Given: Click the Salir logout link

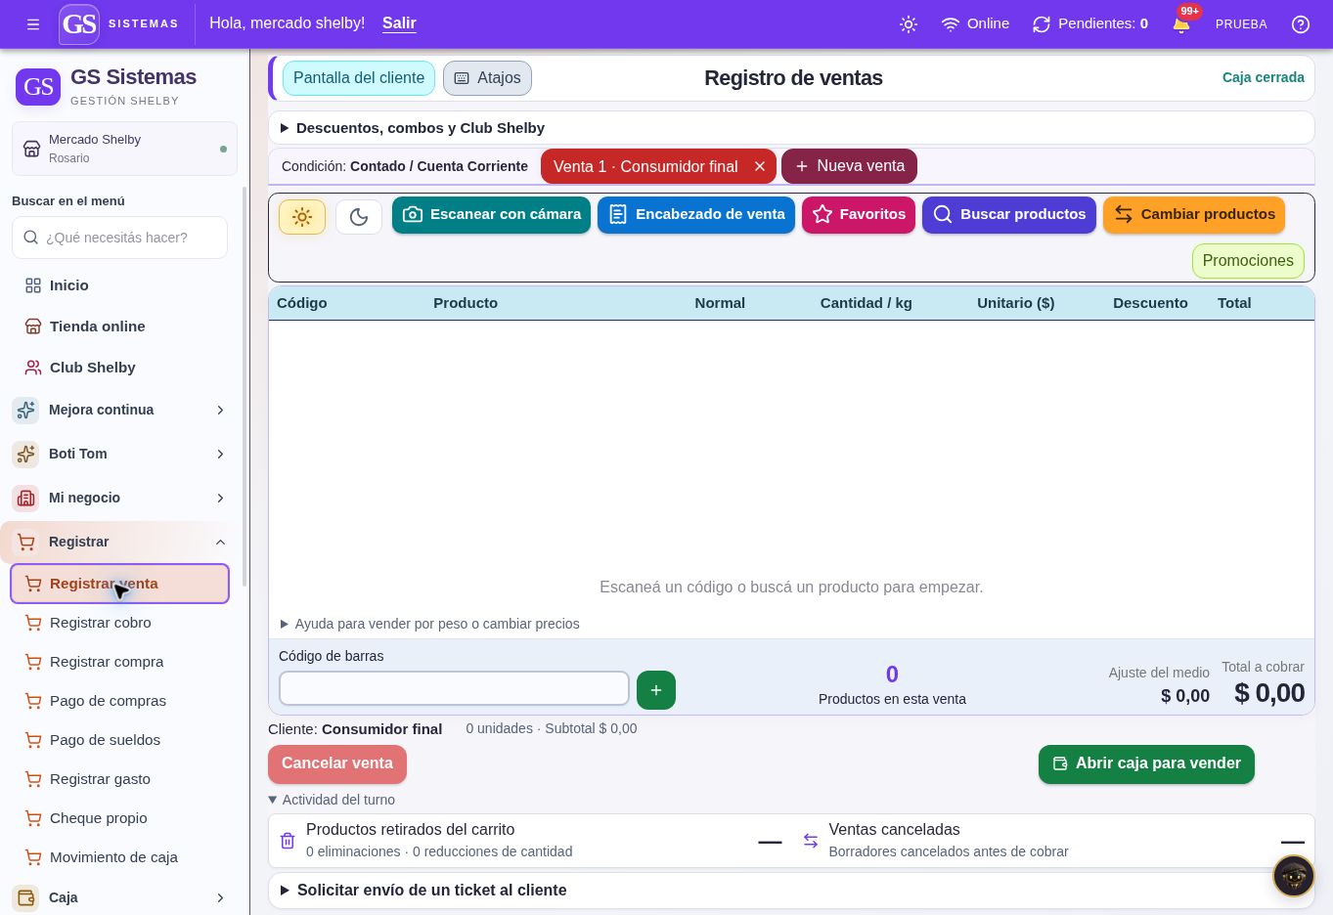Looking at the screenshot, I should pyautogui.click(x=399, y=23).
